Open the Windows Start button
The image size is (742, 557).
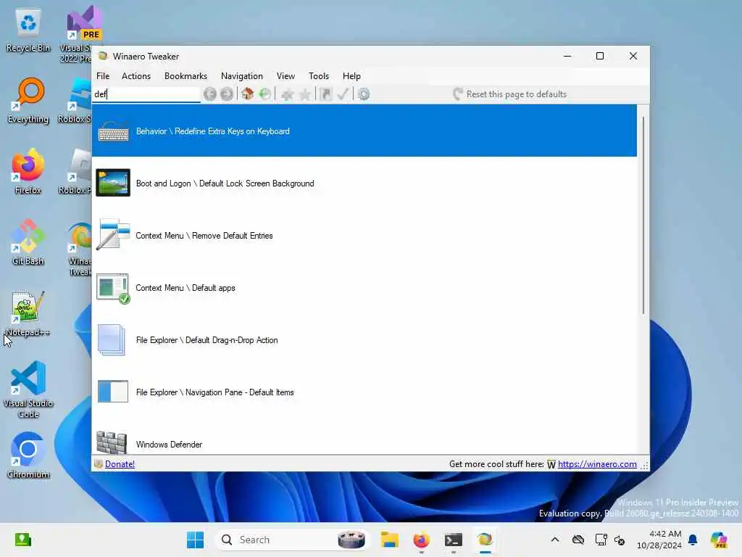tap(195, 540)
